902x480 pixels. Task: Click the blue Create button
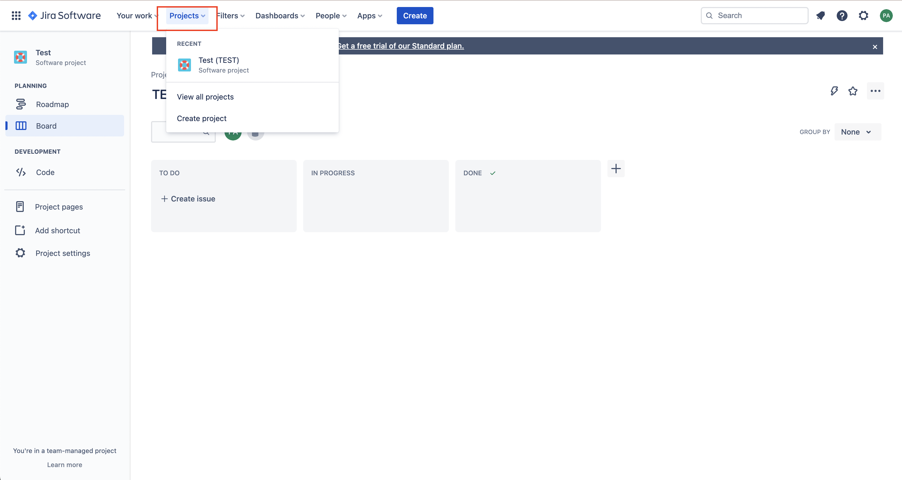tap(415, 16)
